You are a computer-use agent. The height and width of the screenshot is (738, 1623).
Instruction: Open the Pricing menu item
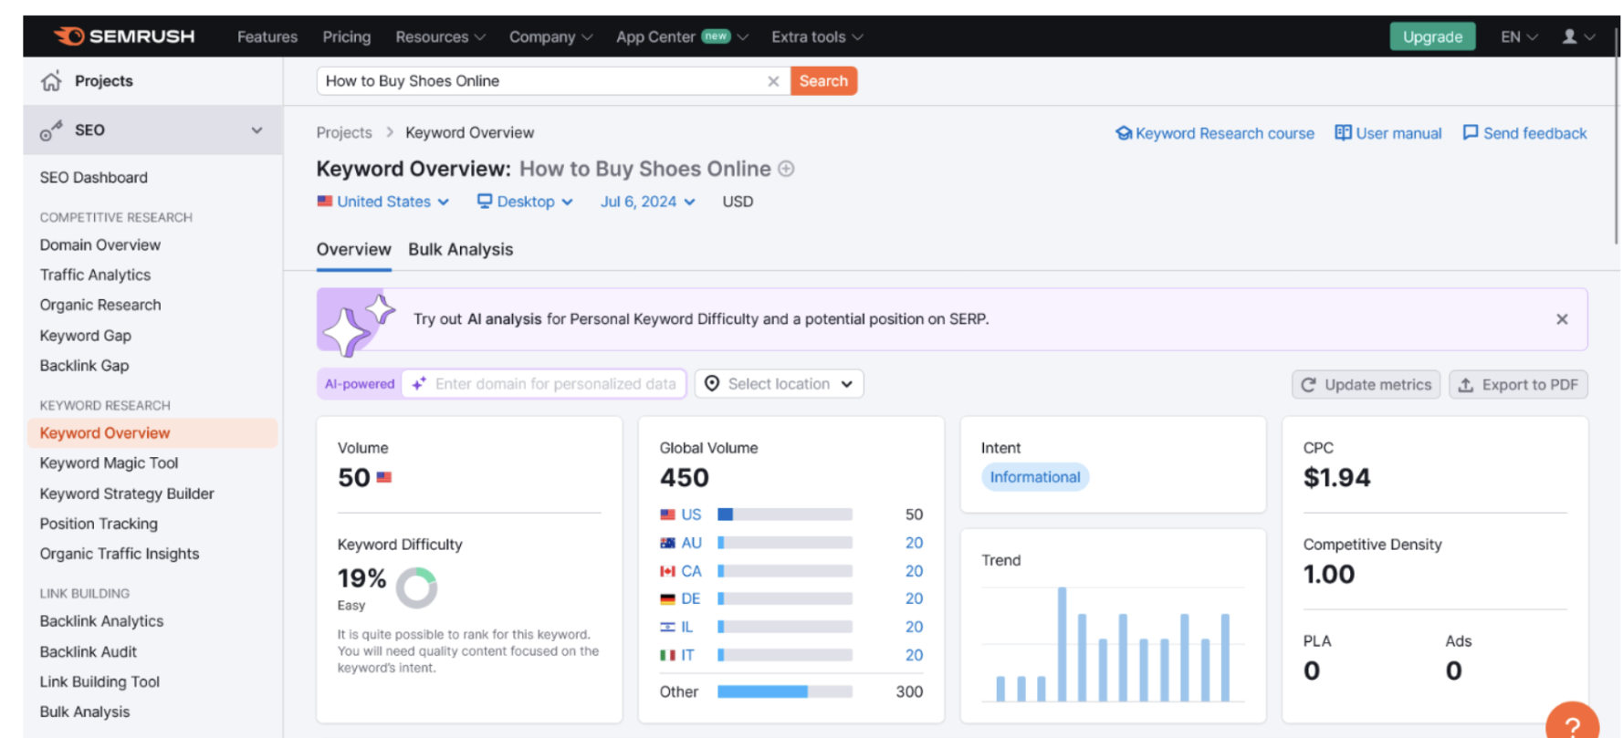[x=347, y=36]
